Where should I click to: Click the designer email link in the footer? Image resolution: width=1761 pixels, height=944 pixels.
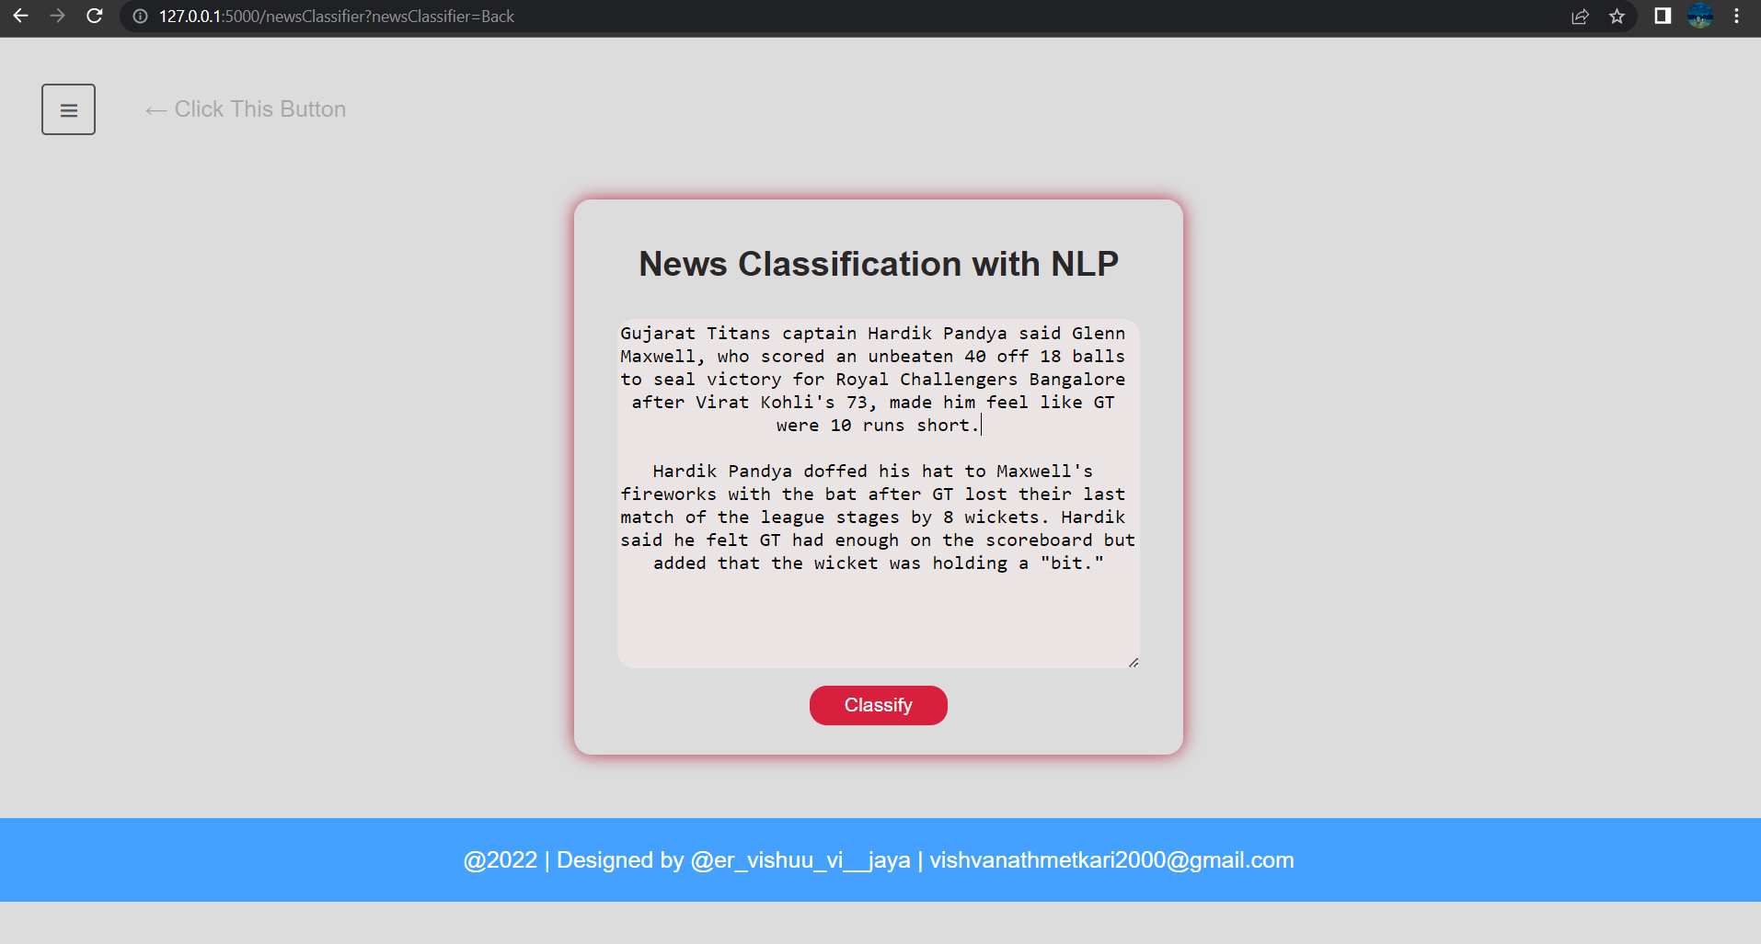(1111, 859)
